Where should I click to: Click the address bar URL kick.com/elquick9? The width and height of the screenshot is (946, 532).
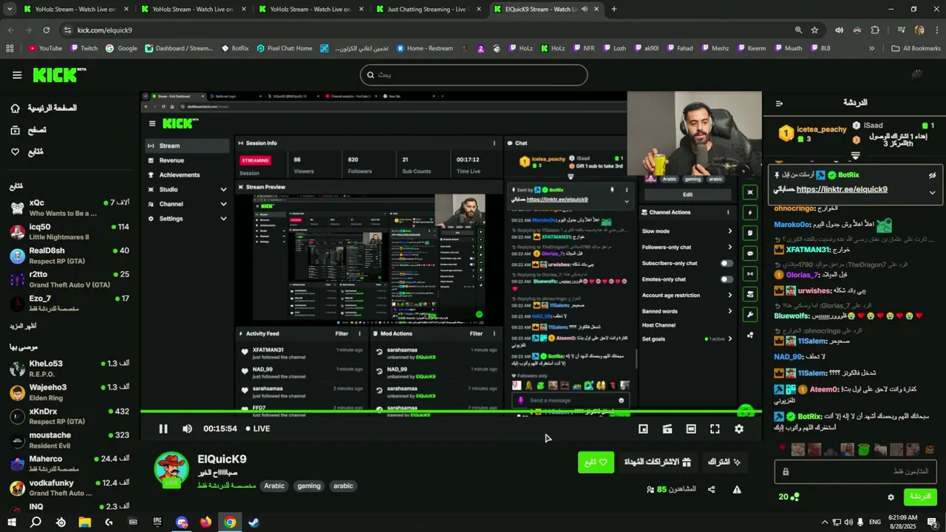click(104, 30)
